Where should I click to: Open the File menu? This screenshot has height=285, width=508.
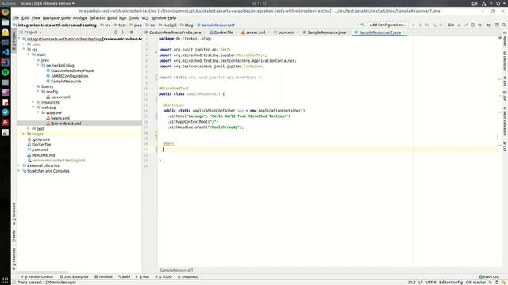(16, 18)
